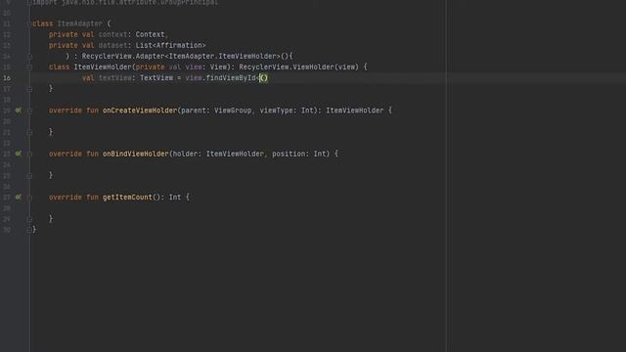This screenshot has width=626, height=352.
Task: Collapse the fold marker on the RecyclerView.Adapter line
Action: (x=29, y=57)
